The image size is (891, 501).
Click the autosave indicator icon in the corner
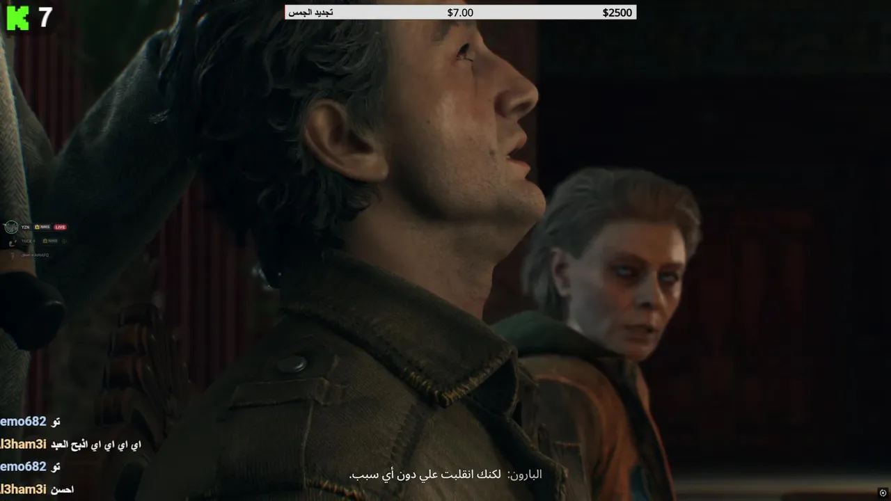click(883, 493)
